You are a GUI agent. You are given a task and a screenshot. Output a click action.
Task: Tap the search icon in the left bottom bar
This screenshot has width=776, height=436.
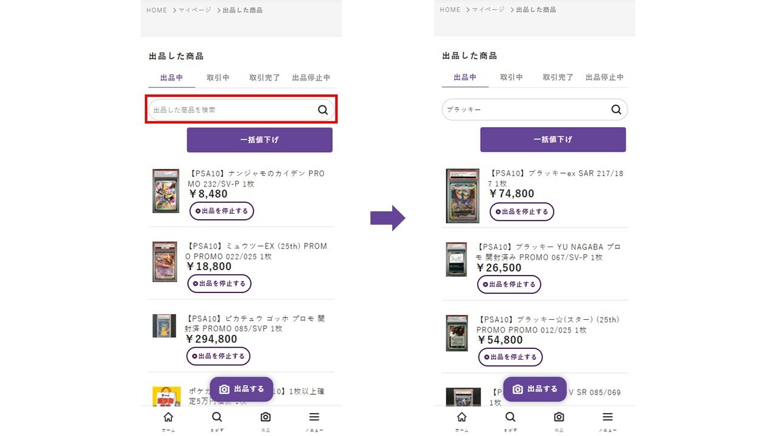pos(217,417)
